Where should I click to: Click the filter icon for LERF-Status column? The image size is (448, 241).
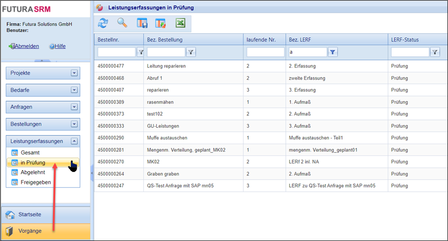[x=435, y=52]
